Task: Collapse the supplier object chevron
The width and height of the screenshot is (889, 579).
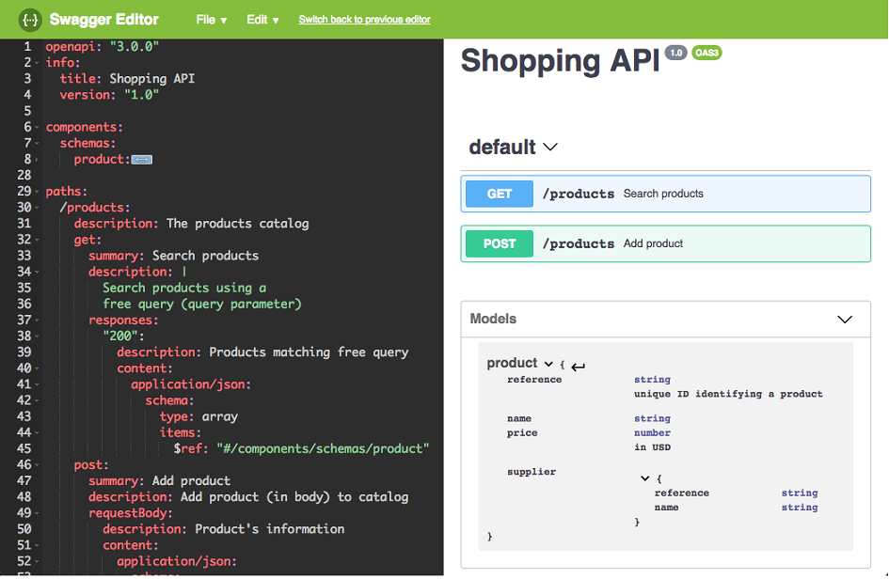Action: (644, 478)
